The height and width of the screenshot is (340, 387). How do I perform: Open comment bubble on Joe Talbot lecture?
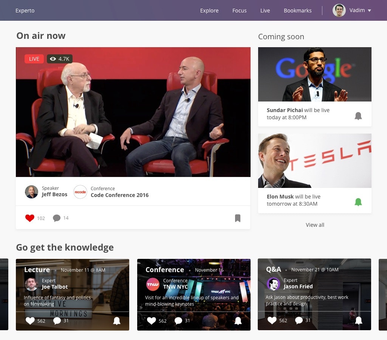(57, 320)
